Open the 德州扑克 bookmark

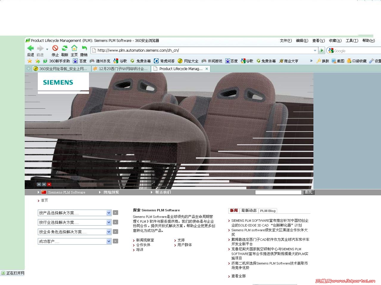[100, 61]
